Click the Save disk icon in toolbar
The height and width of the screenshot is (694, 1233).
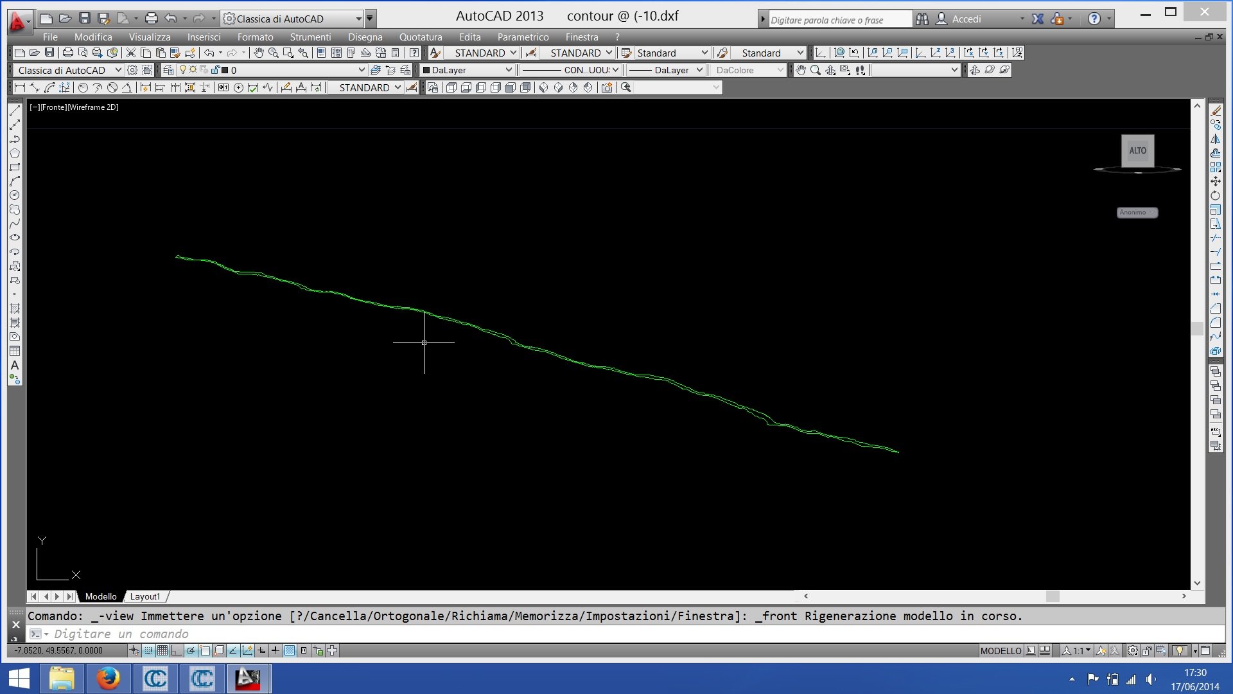(x=49, y=53)
